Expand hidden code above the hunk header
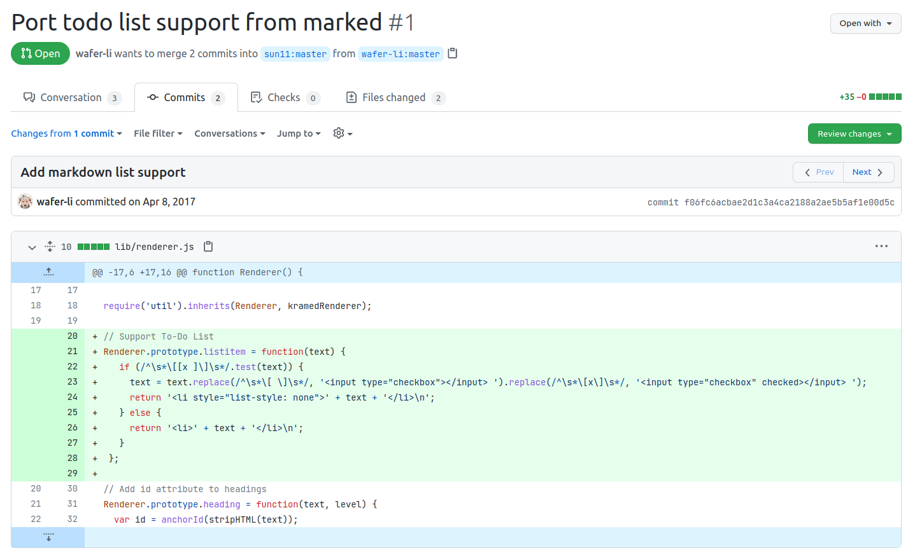Viewport: 915px width, 557px height. tap(48, 272)
